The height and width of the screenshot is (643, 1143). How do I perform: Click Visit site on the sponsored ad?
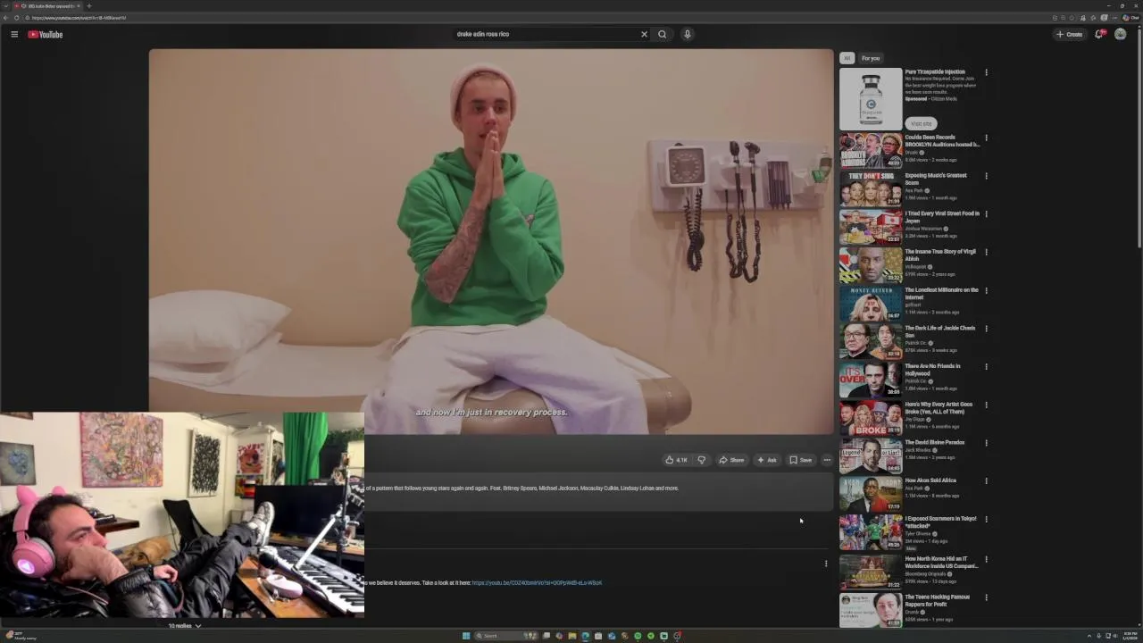[921, 123]
